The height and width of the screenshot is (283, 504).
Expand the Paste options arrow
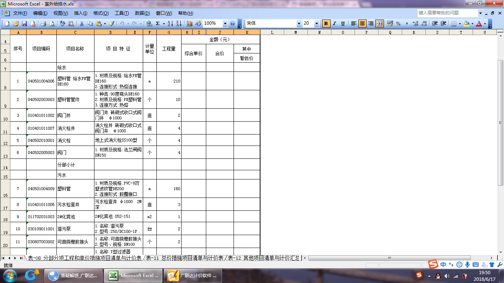pos(105,23)
